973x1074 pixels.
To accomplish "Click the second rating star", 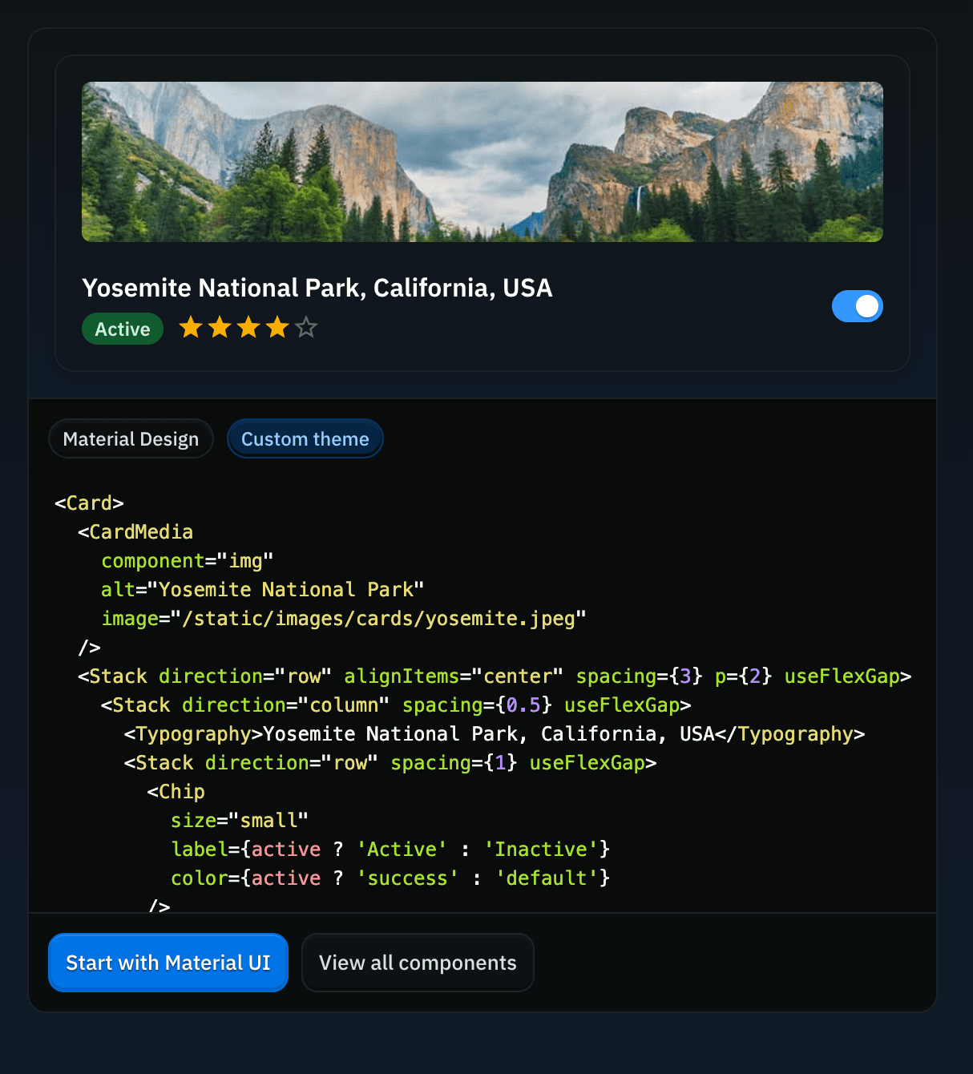I will (x=220, y=327).
